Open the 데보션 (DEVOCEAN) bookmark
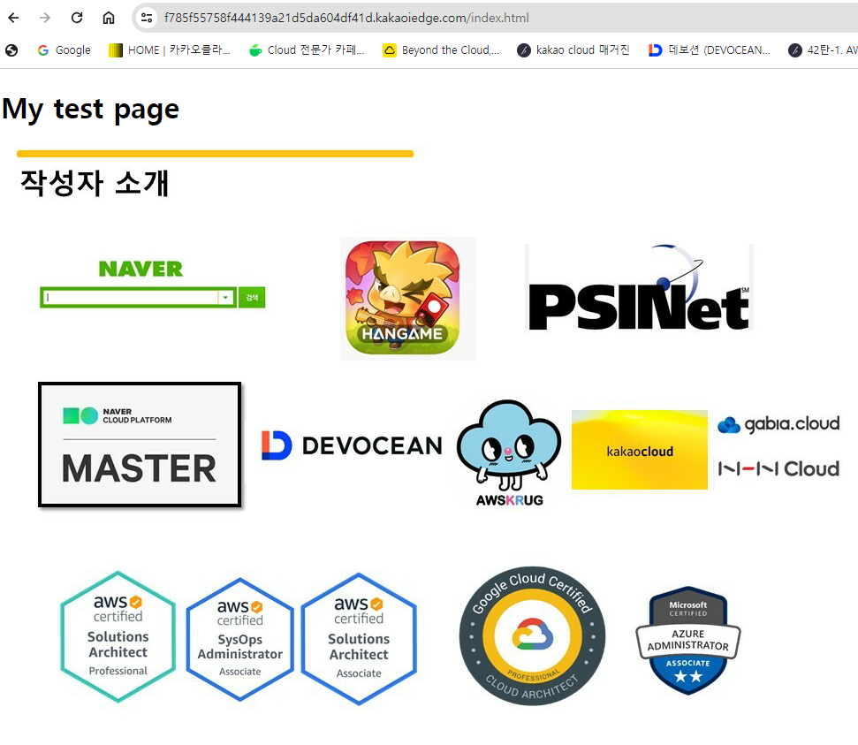 [x=710, y=50]
